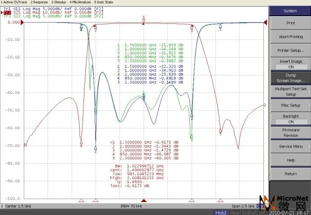Viewport: 311px width, 215px height.
Task: Open the 2 Response menu
Action: (39, 2)
